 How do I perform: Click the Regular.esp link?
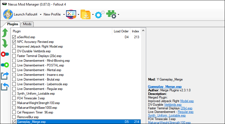[186, 112]
